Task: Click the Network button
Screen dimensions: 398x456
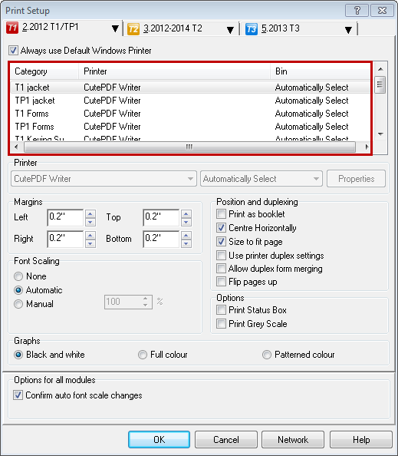Action: click(293, 439)
